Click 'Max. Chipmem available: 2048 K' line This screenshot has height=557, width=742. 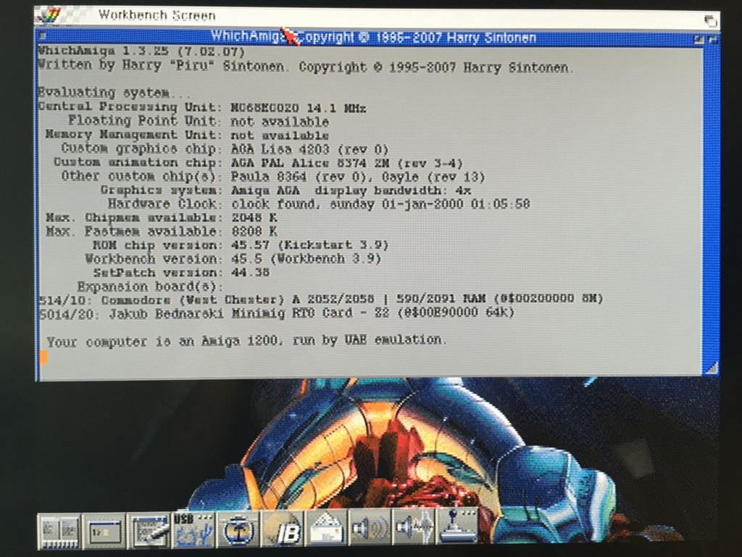pyautogui.click(x=162, y=218)
